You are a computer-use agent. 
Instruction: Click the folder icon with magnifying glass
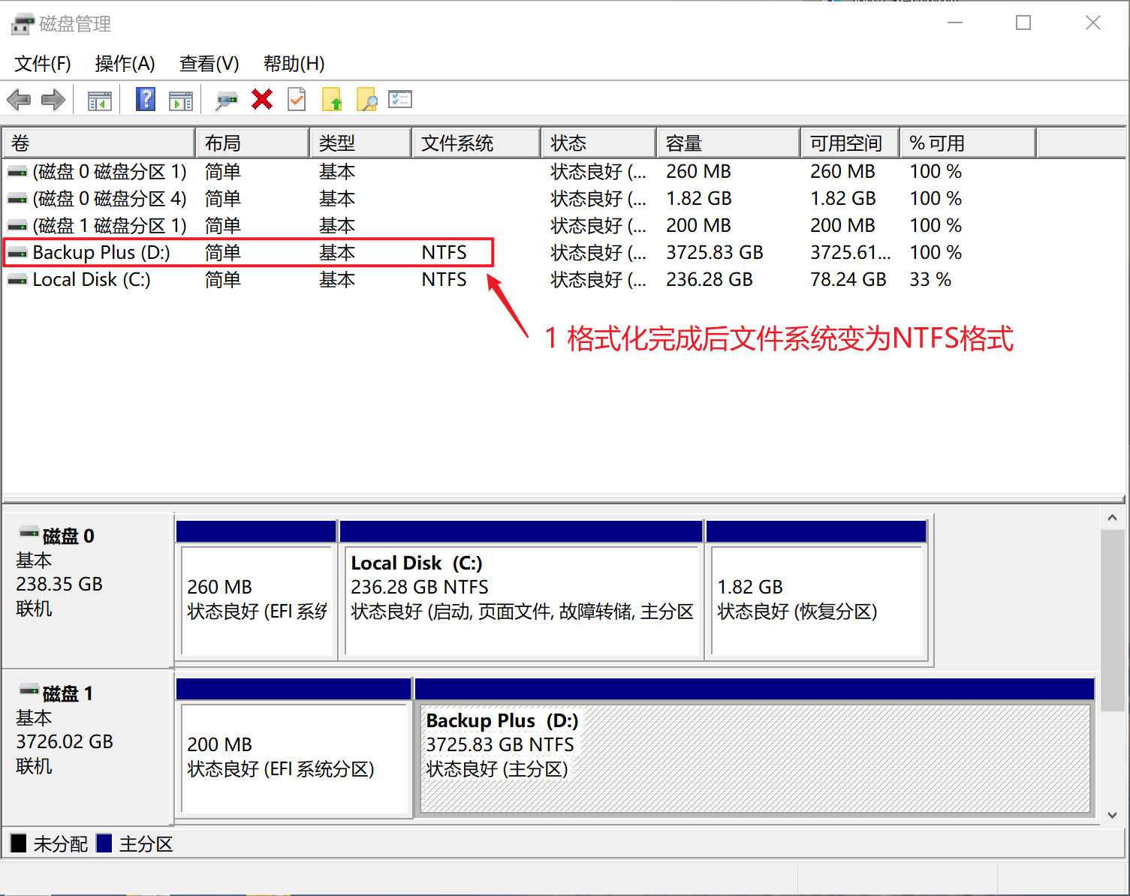(366, 99)
